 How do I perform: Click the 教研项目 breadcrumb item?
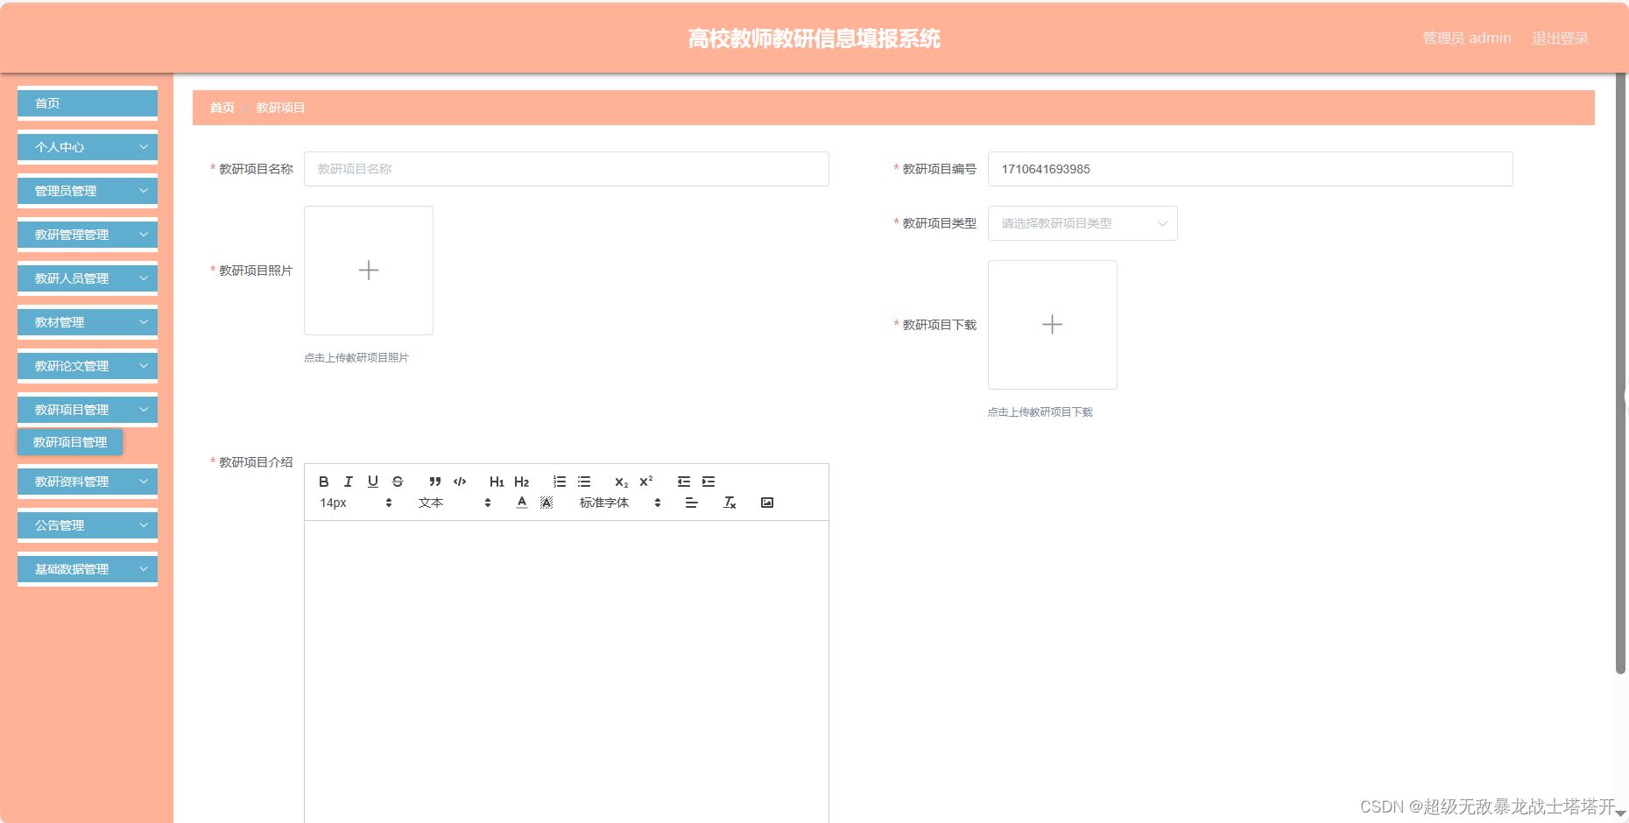pos(280,108)
